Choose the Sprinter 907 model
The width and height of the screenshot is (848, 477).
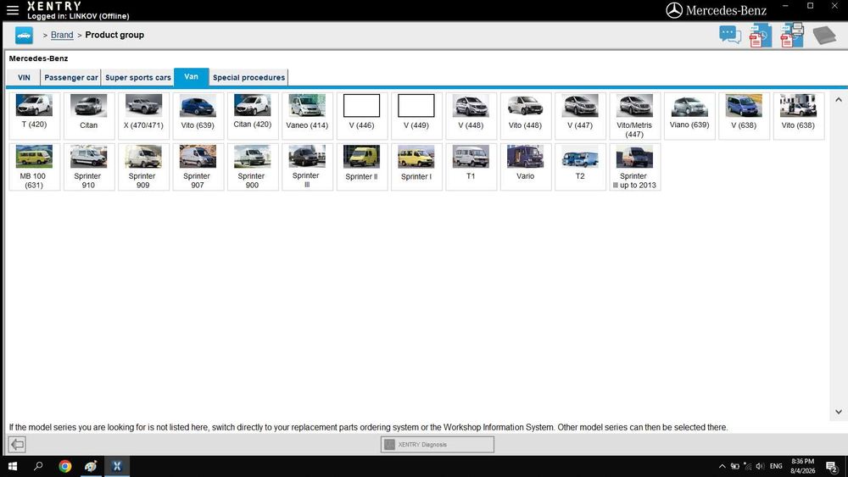click(x=198, y=167)
